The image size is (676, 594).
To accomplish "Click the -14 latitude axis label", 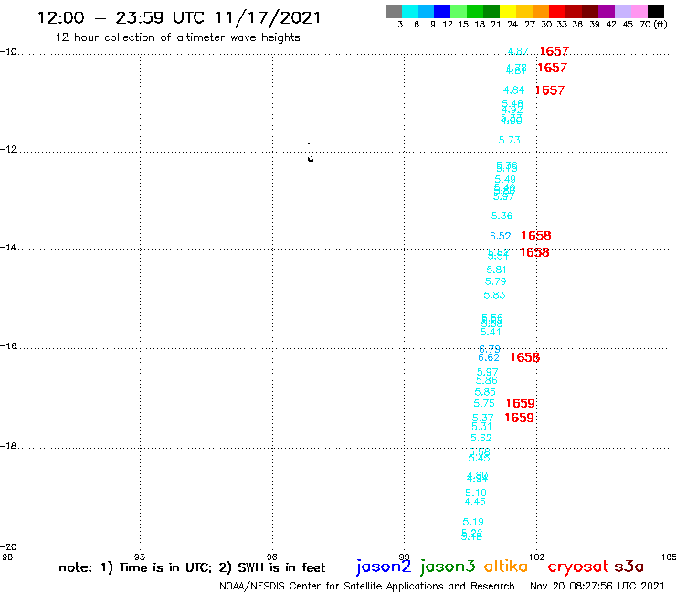I will tap(8, 248).
